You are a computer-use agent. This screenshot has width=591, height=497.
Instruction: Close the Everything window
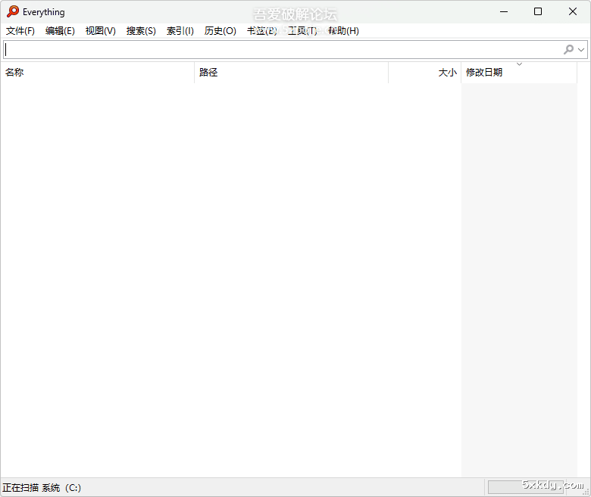coord(573,11)
